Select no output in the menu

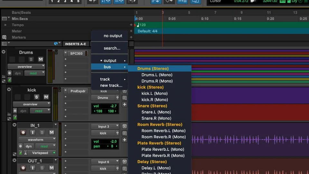(113, 36)
